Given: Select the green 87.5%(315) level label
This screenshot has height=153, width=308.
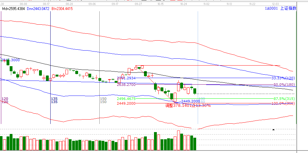Looking at the screenshot, I should (x=284, y=99).
